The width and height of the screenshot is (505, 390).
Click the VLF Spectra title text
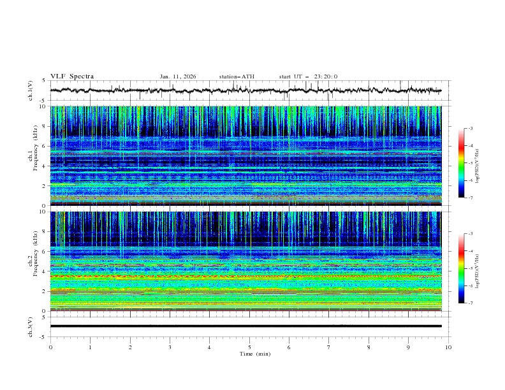click(x=72, y=76)
